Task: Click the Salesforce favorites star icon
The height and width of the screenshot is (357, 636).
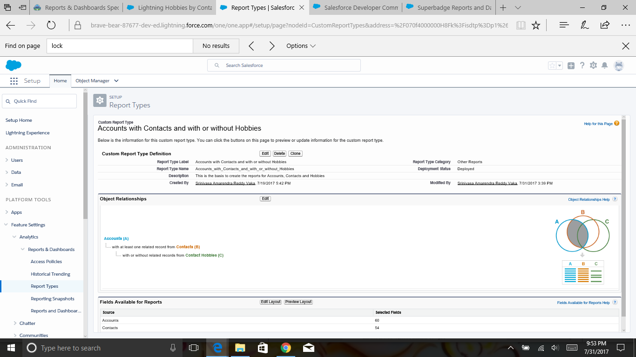Action: coord(552,66)
